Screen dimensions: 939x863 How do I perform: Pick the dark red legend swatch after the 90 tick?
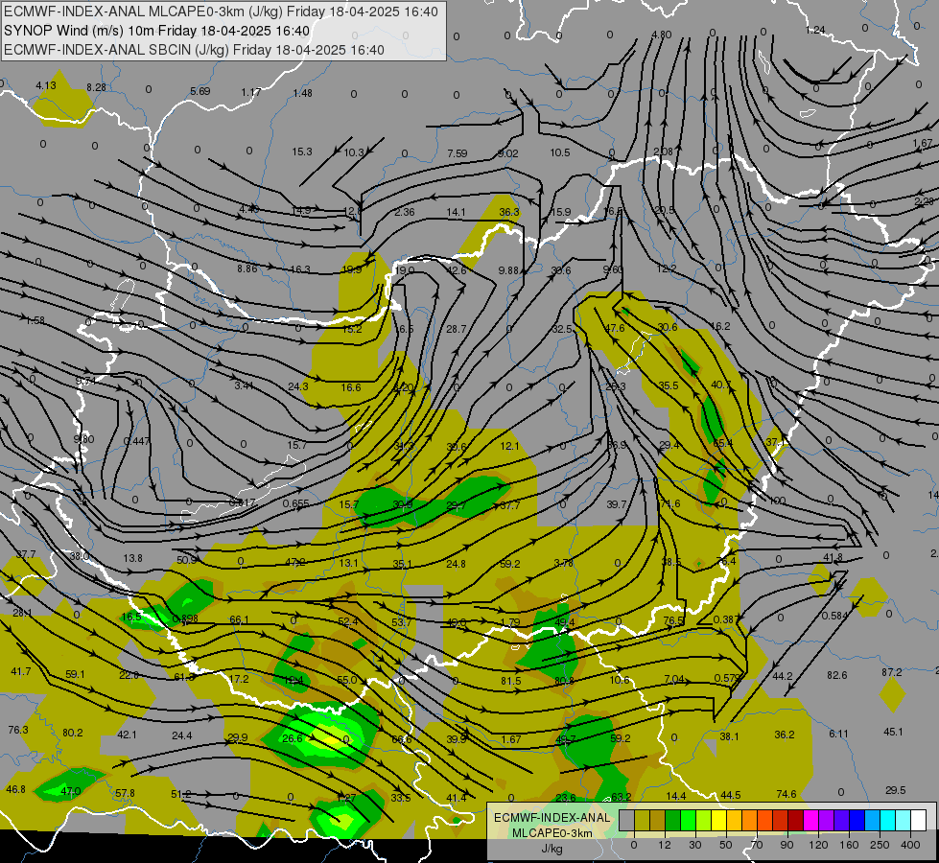(x=796, y=821)
